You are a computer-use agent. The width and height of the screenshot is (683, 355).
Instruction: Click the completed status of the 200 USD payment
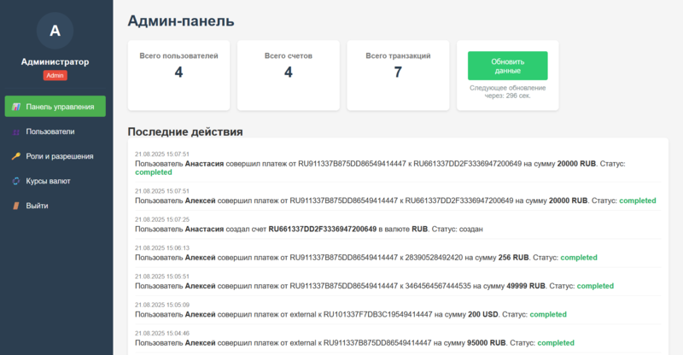click(548, 315)
